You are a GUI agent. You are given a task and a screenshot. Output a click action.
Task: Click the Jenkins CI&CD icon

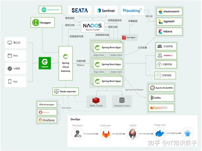pyautogui.click(x=133, y=134)
